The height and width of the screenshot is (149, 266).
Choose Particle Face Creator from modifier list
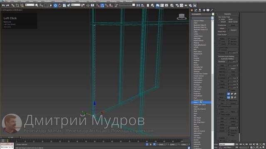pos(201,74)
